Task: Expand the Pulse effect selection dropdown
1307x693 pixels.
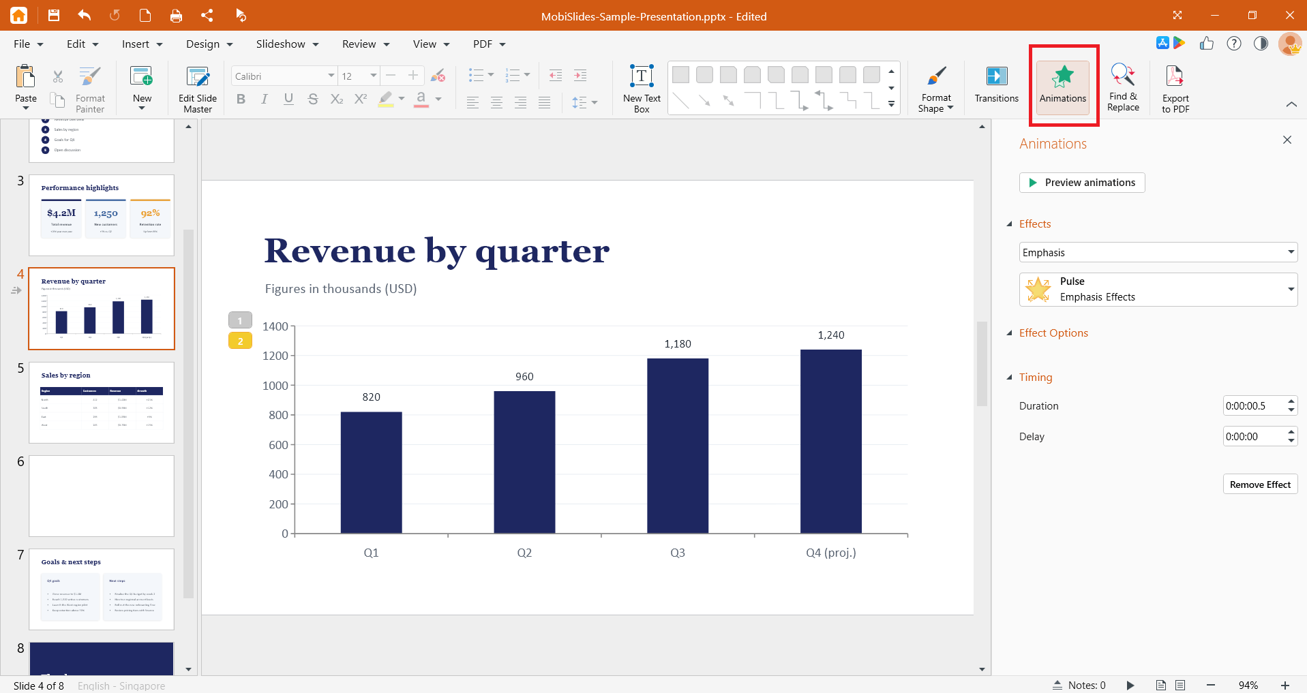Action: (1158, 290)
